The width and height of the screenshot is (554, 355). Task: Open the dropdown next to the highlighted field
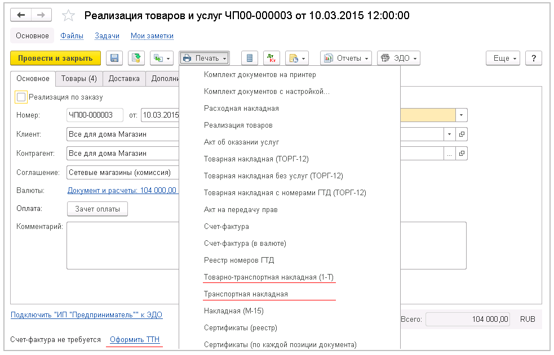pyautogui.click(x=463, y=115)
